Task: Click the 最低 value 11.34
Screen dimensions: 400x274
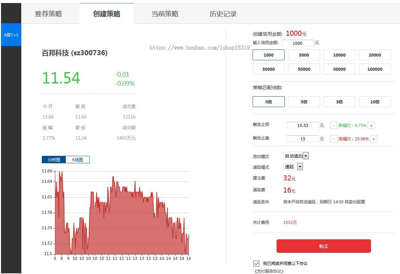Action: 81,138
